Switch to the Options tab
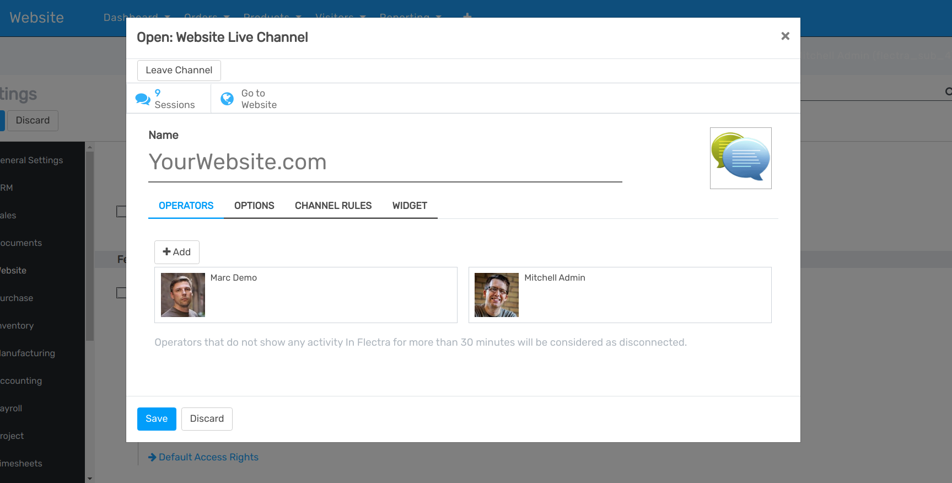This screenshot has height=483, width=952. (254, 206)
